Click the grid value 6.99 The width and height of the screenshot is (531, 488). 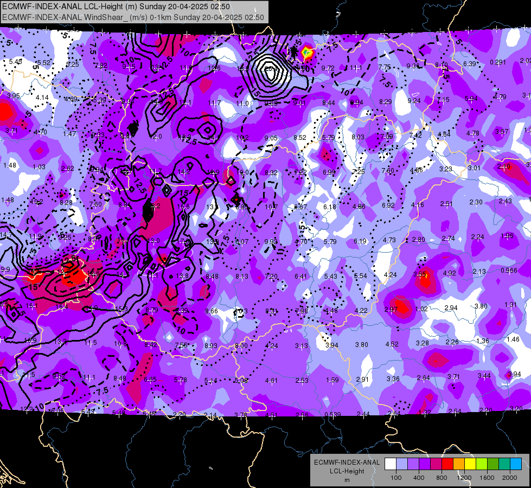pos(329,172)
